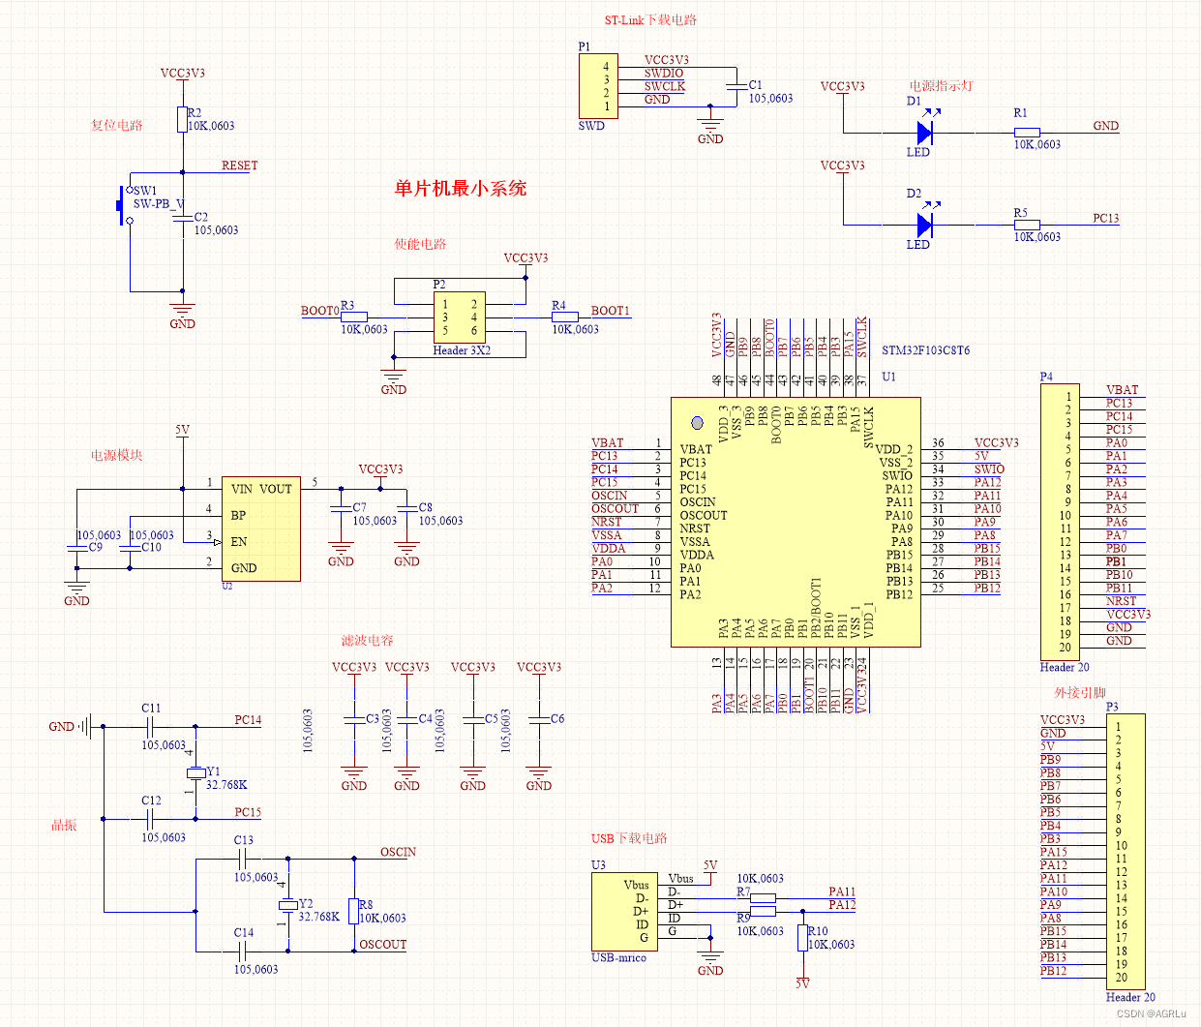Click the PA11 net label in USB circuit
Screen dimensions: 1201x1027
click(842, 892)
